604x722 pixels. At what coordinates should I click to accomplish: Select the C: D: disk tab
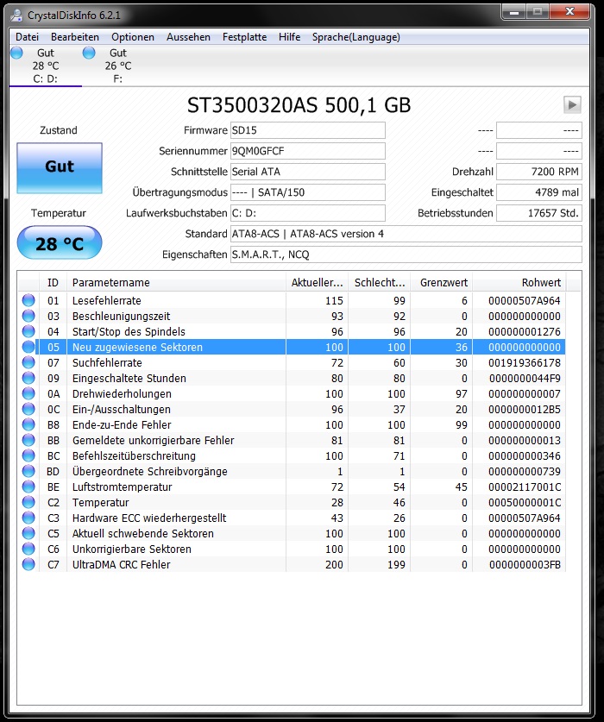[x=45, y=66]
